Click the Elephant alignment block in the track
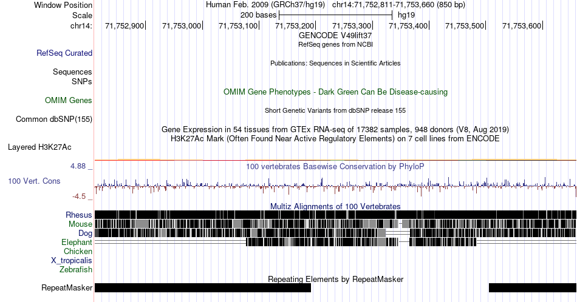Viewport: 577px width, 302px height. (361, 242)
